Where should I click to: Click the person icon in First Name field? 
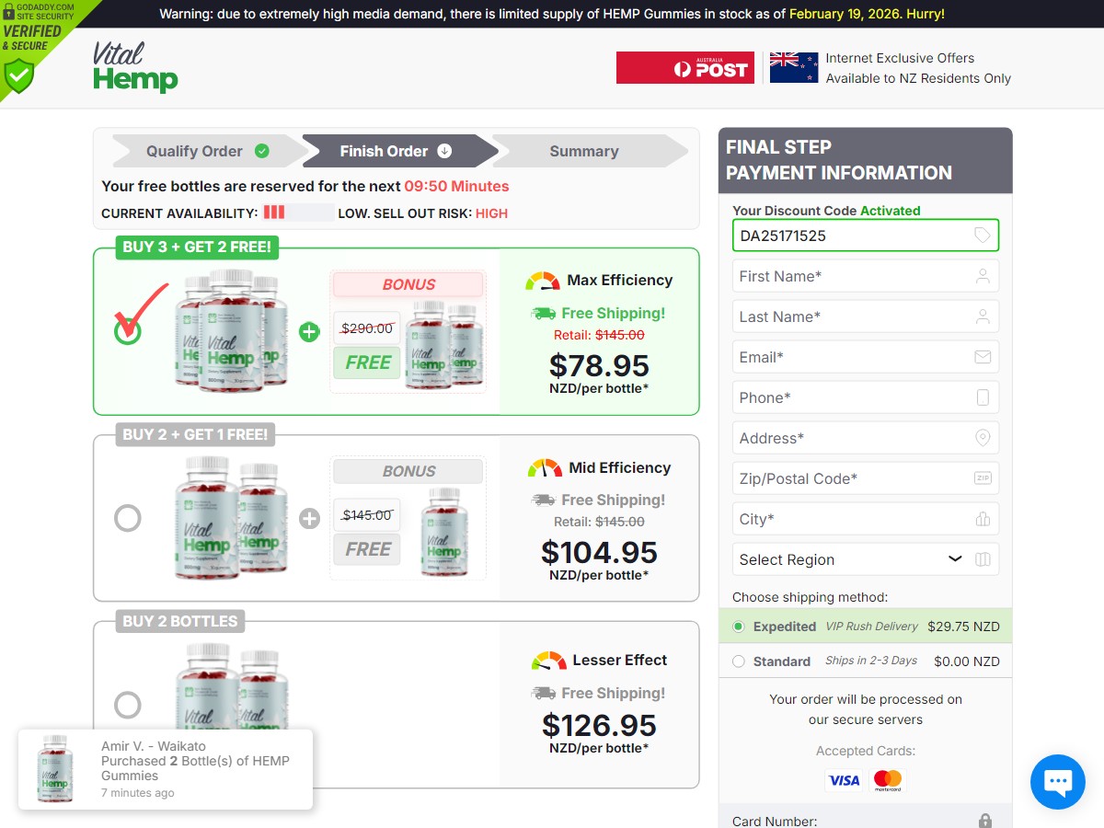[x=983, y=275]
